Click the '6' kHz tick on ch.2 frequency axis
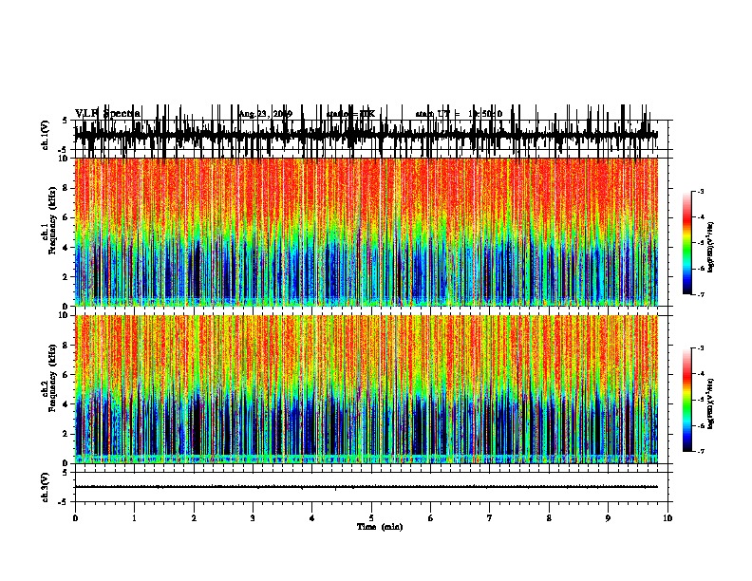Screen dimensions: 752x581 click(x=66, y=375)
